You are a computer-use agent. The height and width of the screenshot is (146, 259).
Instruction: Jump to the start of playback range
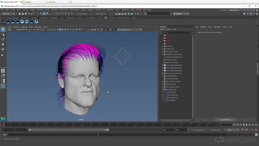234,125
